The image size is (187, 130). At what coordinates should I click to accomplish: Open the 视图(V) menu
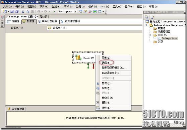click(32, 7)
